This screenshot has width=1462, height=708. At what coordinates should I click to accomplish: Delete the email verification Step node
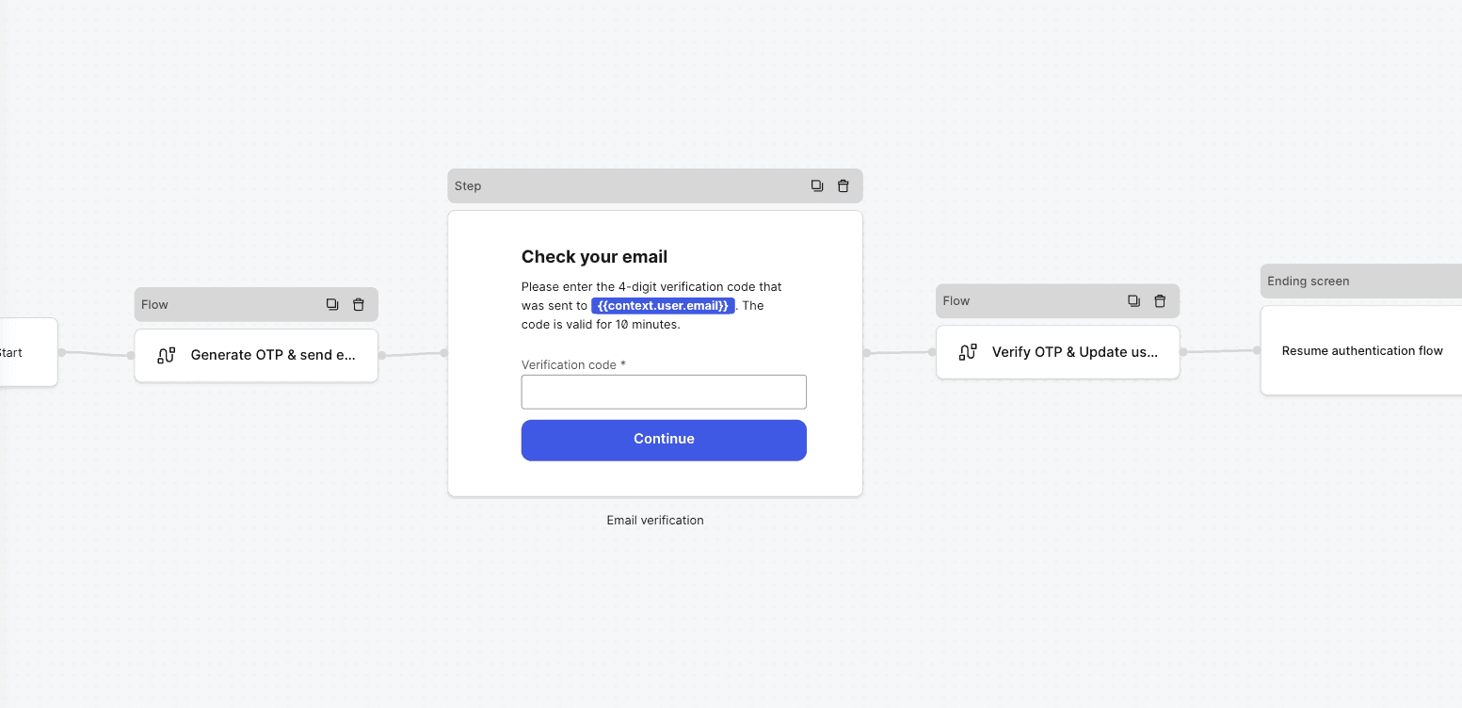click(x=843, y=185)
